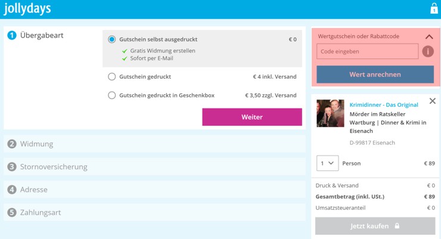This screenshot has height=239, width=441.
Task: Click step 1 Übergabeart heading
Action: (x=42, y=35)
